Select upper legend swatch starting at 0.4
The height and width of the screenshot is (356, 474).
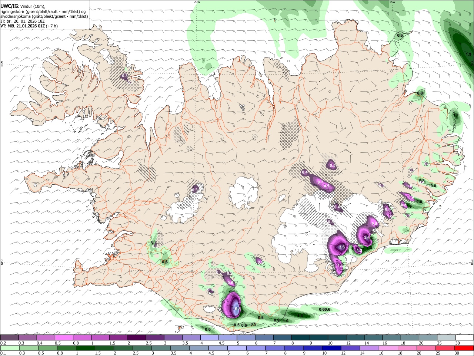tap(46, 337)
